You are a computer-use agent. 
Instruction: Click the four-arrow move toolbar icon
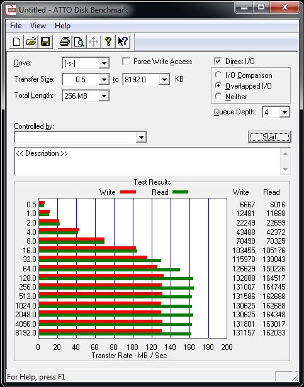pyautogui.click(x=94, y=41)
